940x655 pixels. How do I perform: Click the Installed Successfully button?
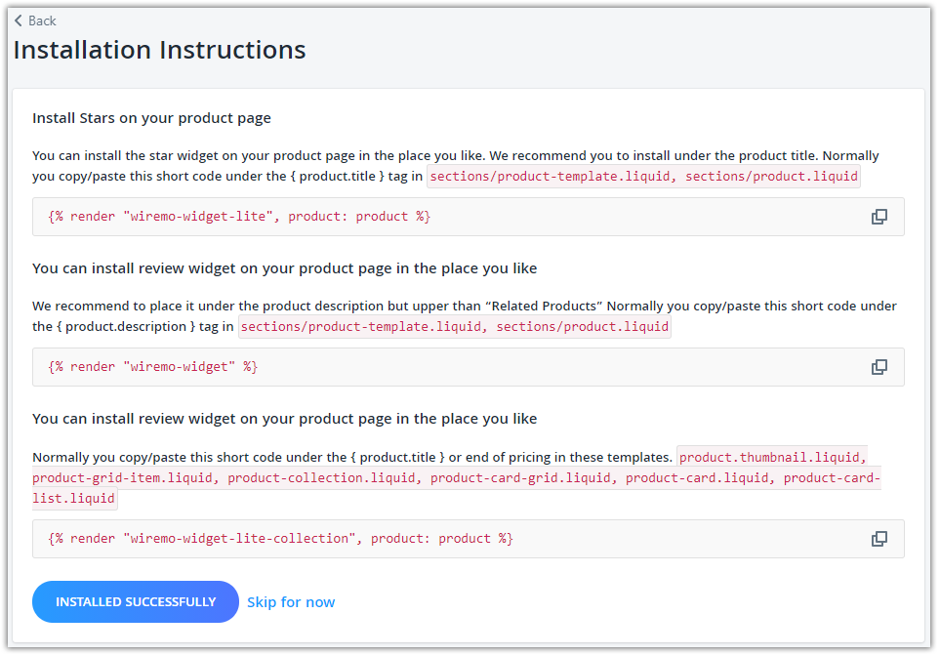click(x=136, y=601)
